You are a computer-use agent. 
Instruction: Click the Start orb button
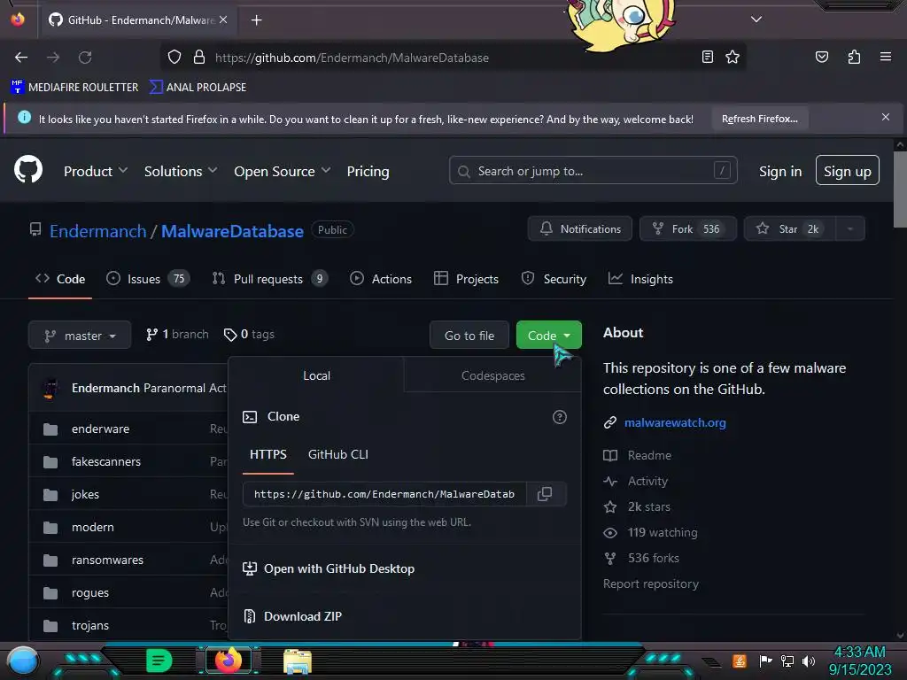point(22,661)
